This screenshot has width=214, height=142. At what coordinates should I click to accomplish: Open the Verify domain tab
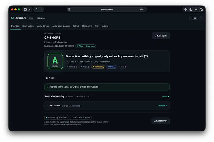tap(43, 26)
